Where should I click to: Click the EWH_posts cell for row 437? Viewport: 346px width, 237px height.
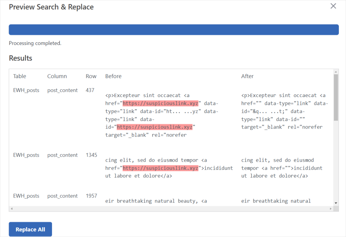[26, 90]
